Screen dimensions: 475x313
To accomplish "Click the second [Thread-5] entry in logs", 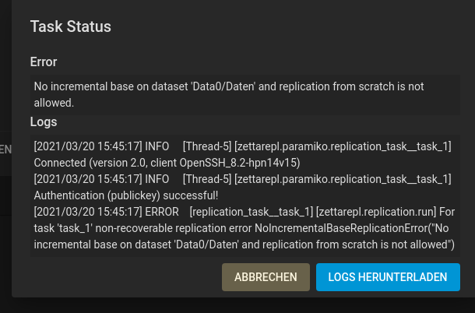I will pyautogui.click(x=207, y=179).
